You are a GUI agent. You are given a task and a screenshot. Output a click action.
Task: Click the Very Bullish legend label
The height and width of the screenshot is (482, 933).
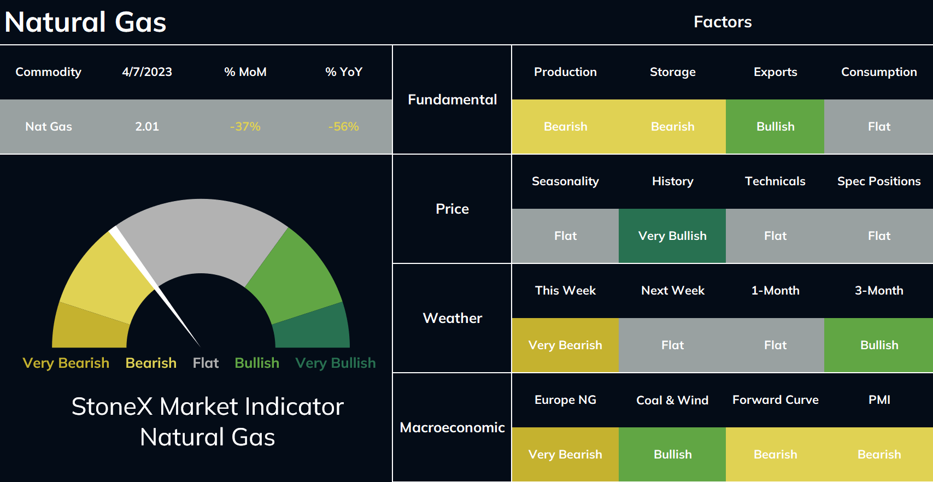click(336, 363)
